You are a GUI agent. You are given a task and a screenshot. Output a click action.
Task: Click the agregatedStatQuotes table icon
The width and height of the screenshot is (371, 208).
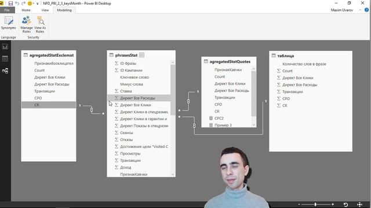click(206, 61)
